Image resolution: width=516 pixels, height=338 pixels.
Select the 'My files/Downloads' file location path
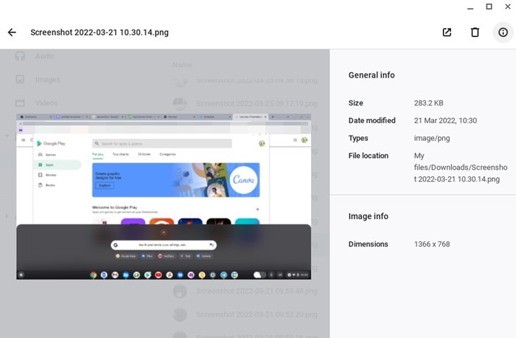point(461,168)
